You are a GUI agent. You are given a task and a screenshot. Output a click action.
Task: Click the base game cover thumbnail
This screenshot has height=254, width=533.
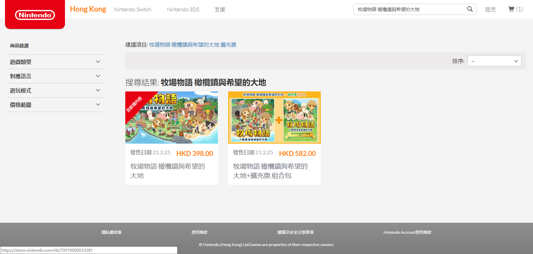172,117
